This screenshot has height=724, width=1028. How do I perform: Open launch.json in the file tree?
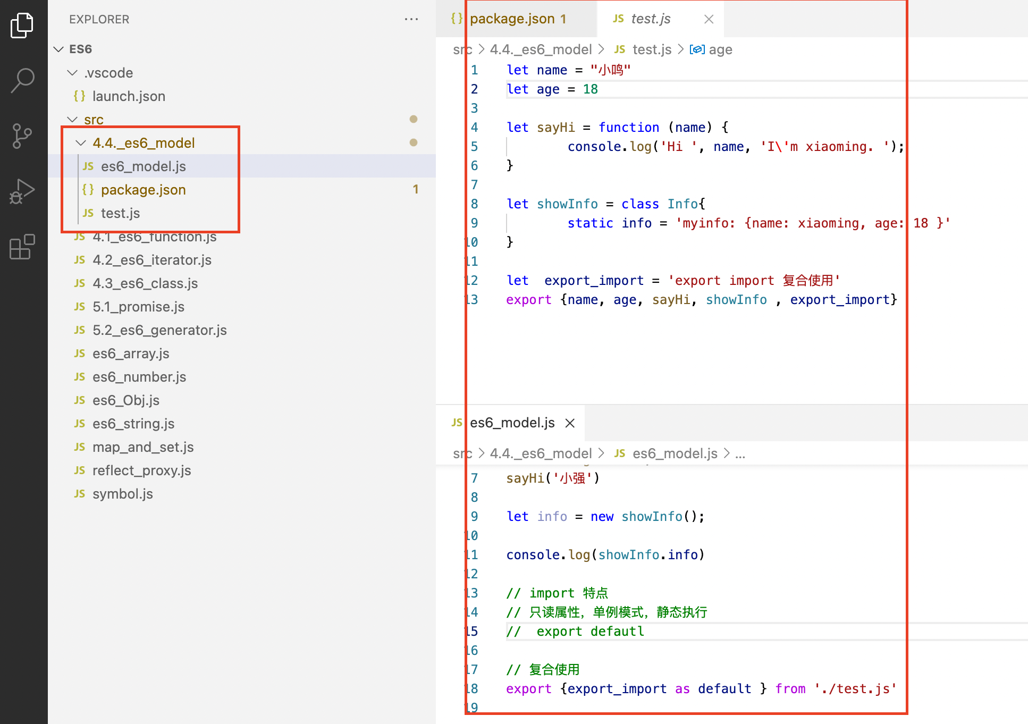(128, 96)
